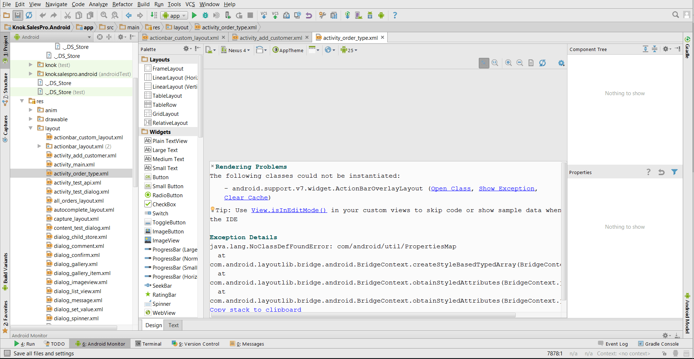Open the app run configuration dropdown
This screenshot has height=359, width=694.
174,16
